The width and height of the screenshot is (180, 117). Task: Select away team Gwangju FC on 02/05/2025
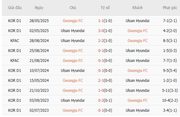pyautogui.click(x=137, y=31)
